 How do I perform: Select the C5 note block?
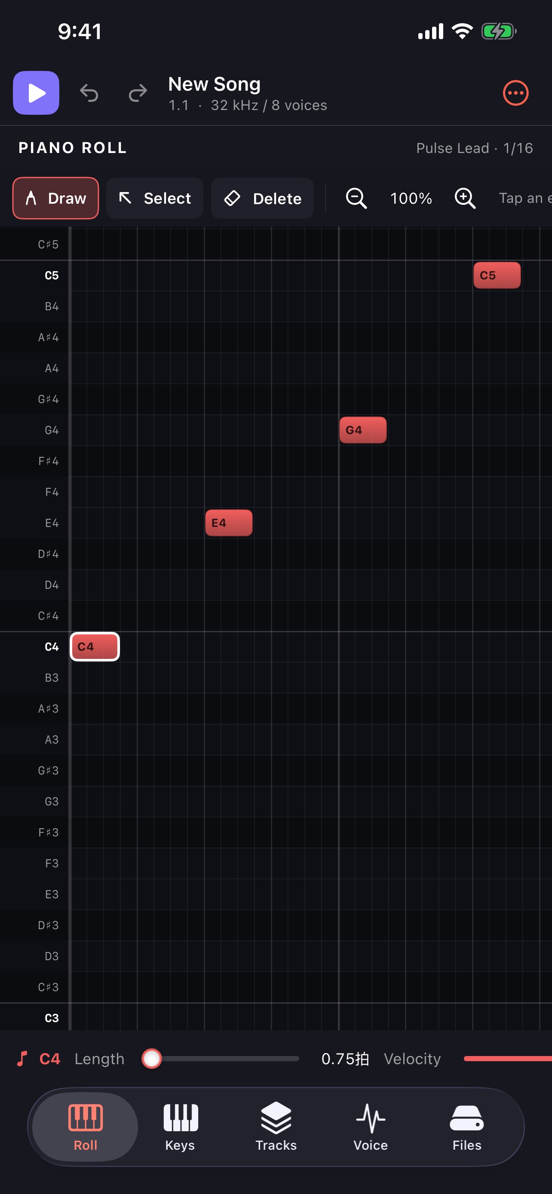[497, 276]
